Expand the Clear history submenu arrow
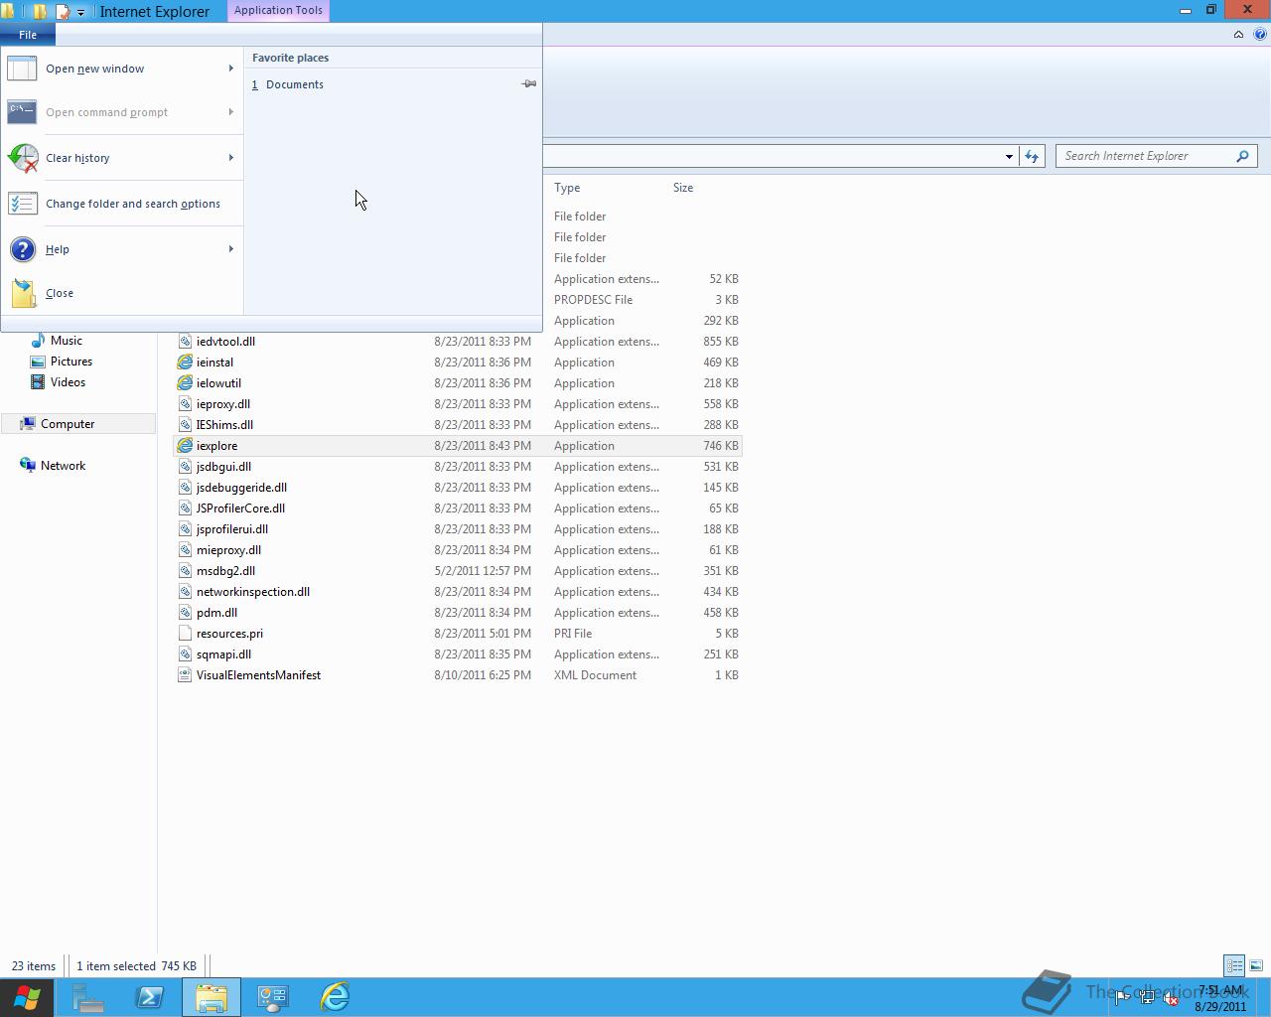1271x1017 pixels. click(231, 158)
